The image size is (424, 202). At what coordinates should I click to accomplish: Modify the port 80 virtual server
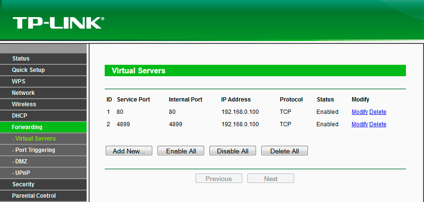click(359, 112)
